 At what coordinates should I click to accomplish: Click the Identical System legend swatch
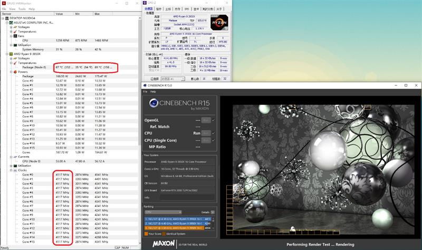164,234
